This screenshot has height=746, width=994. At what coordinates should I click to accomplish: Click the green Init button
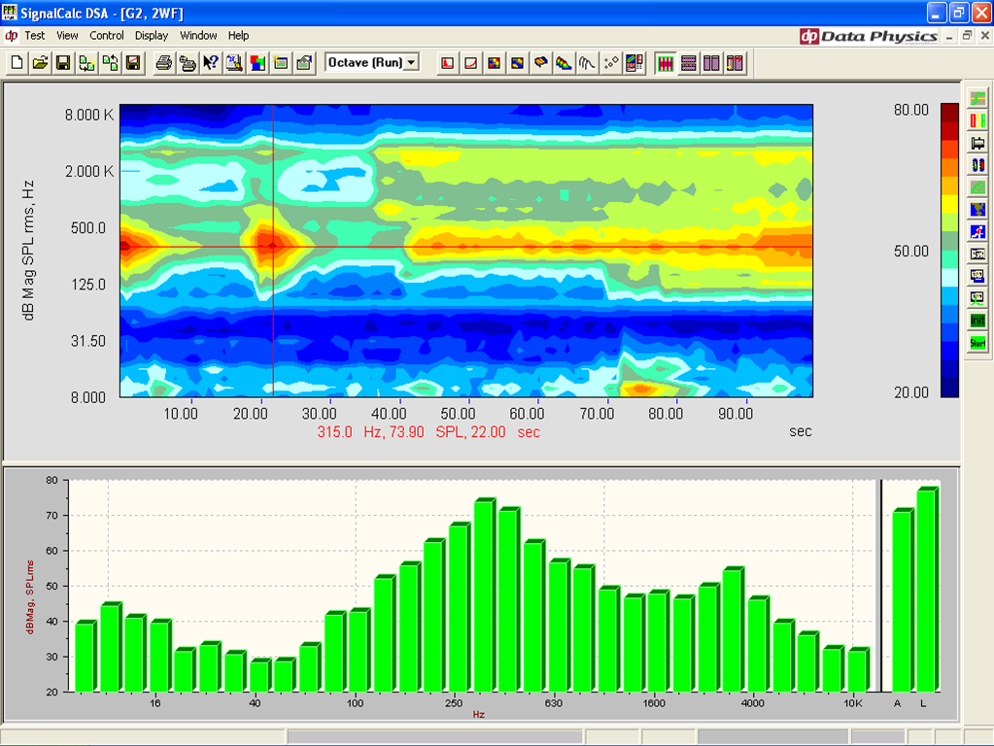coord(977,321)
